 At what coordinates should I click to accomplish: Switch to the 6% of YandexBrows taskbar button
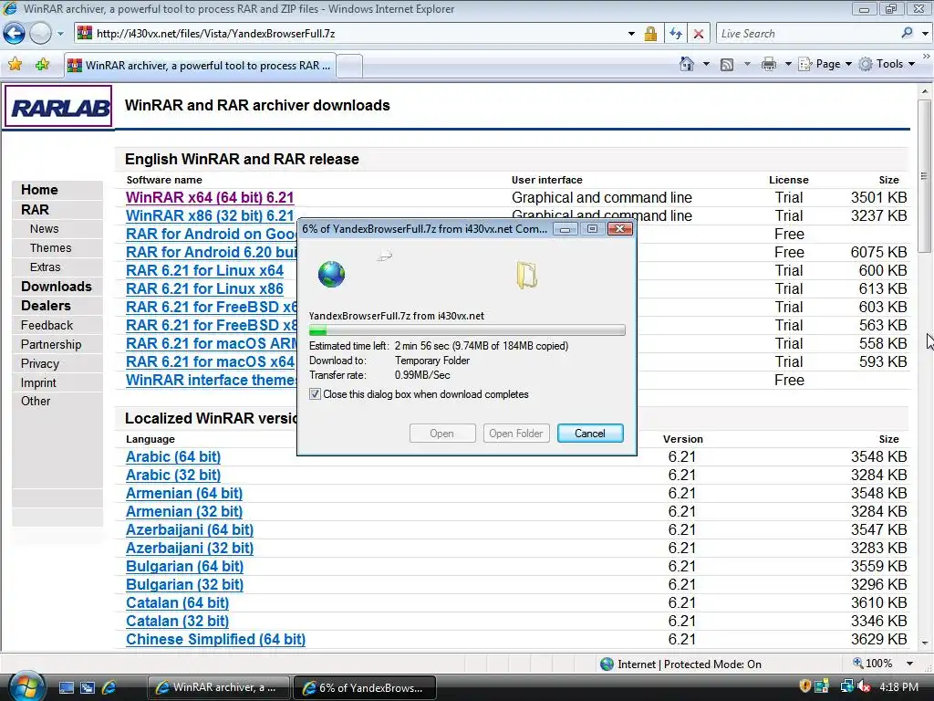365,688
